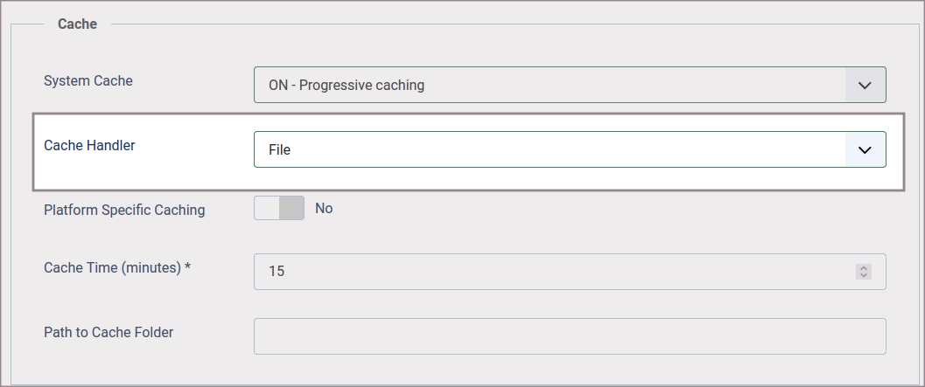Click the 'File' value in Cache Handler
The height and width of the screenshot is (387, 925).
coord(280,150)
